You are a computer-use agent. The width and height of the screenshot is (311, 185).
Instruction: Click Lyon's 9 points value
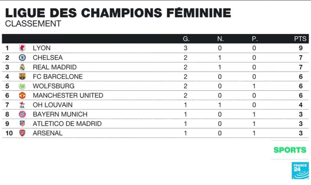click(300, 48)
